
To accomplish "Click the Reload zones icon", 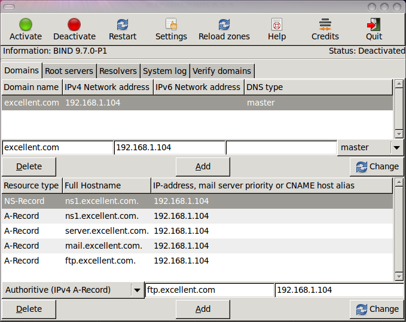I will click(224, 24).
